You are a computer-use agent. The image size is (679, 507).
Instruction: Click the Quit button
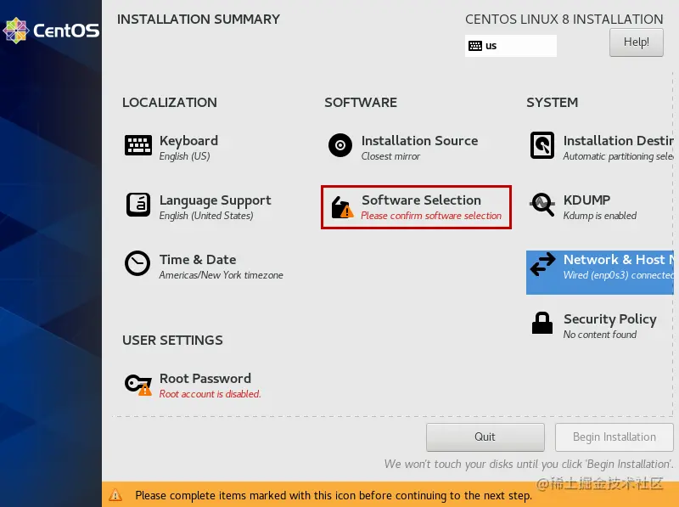pos(485,437)
